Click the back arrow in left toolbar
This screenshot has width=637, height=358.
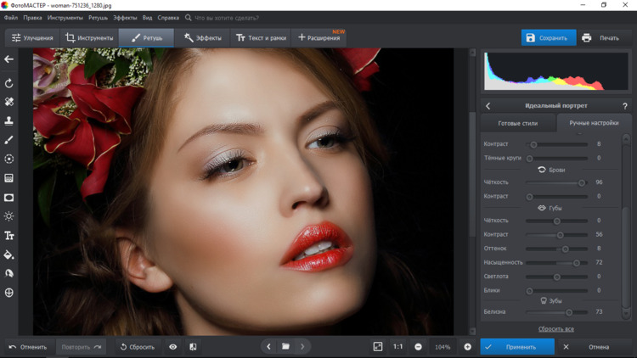pyautogui.click(x=9, y=59)
